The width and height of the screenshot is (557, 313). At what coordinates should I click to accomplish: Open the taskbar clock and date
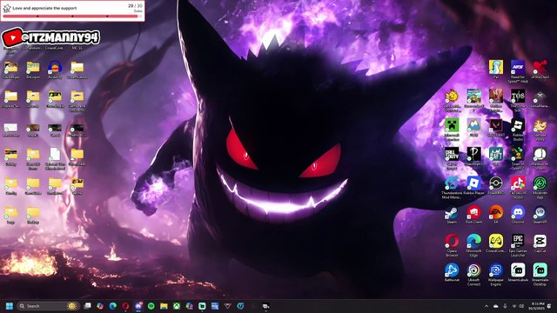(536, 306)
